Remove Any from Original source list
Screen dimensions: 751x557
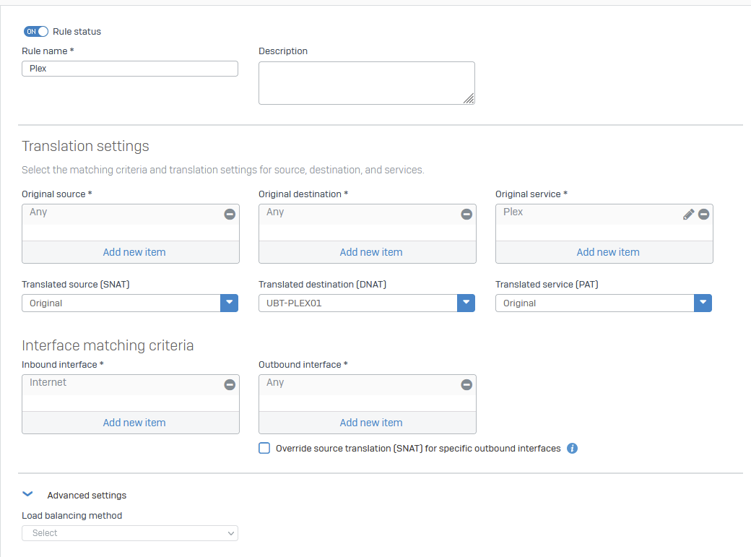(230, 215)
